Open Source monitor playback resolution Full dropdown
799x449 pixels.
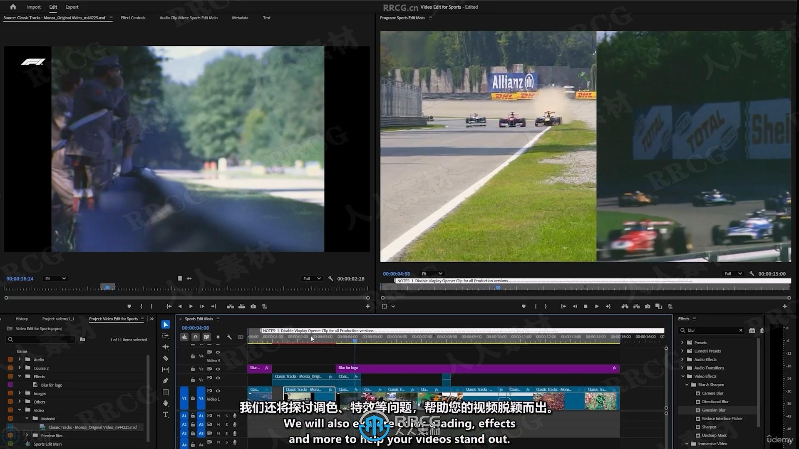click(x=312, y=279)
